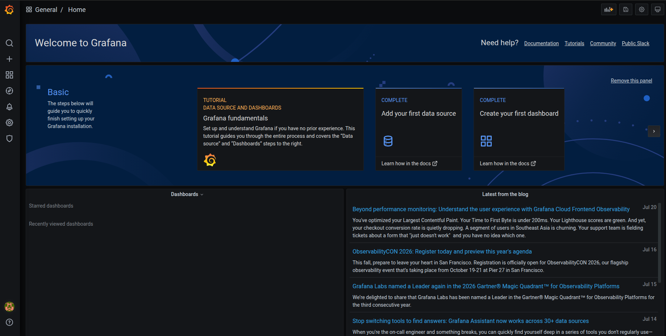The image size is (666, 336).
Task: Click the Home breadcrumb
Action: coord(77,10)
